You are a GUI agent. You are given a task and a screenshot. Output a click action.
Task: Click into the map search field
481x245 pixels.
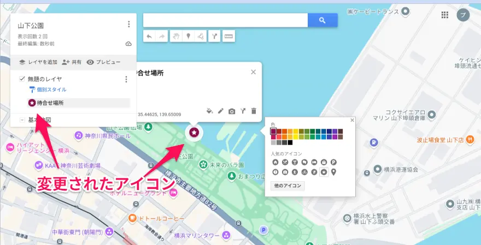tap(225, 20)
